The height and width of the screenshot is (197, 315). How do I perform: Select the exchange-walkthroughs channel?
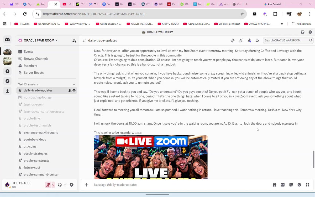[x=47, y=132]
